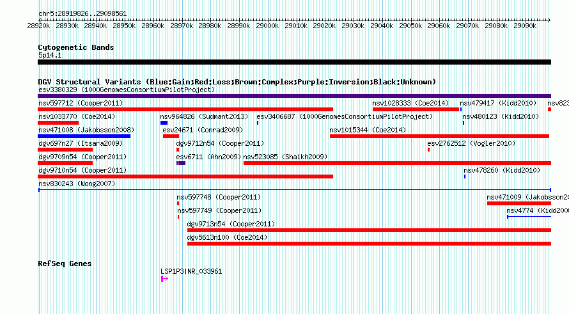569x314 pixels.
Task: Open esv6711 (Ahn2009) label
Action: click(208, 157)
